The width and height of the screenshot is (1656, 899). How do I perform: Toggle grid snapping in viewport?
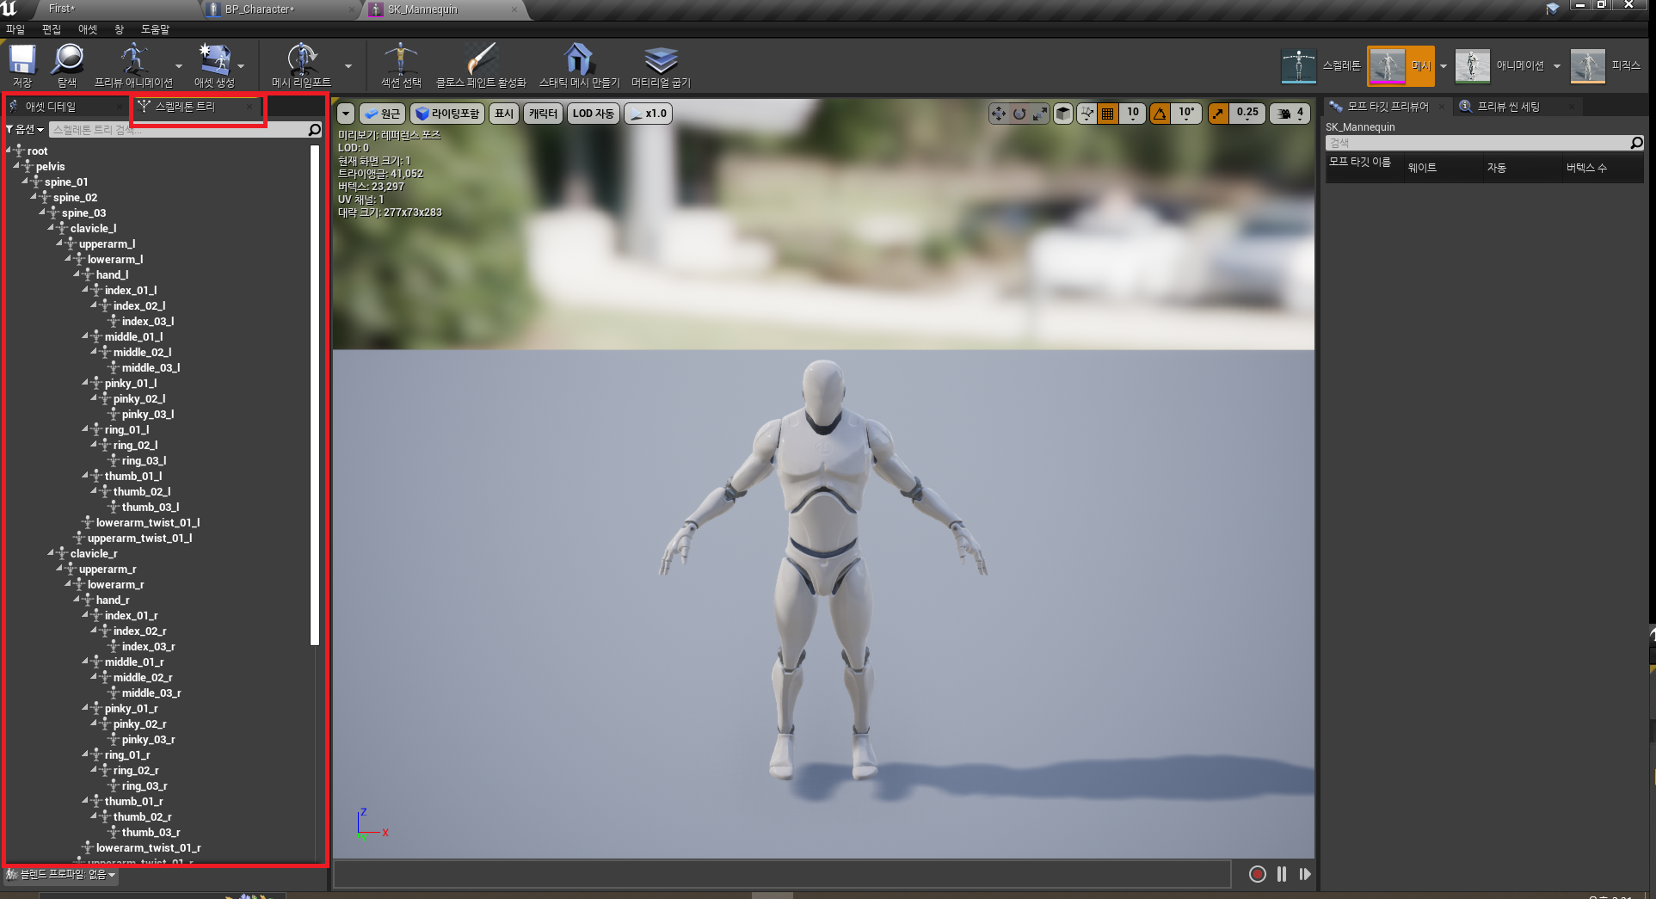[x=1108, y=114]
